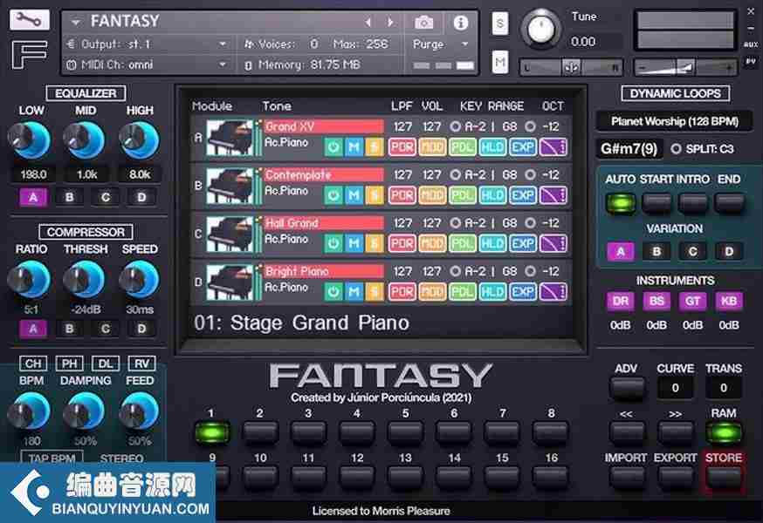Open the wrench instrument edit tool

coord(29,20)
